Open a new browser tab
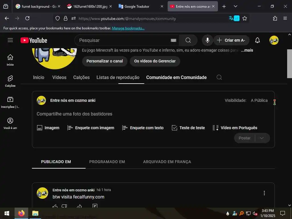Viewport: 292px width, 219px height. point(224,7)
